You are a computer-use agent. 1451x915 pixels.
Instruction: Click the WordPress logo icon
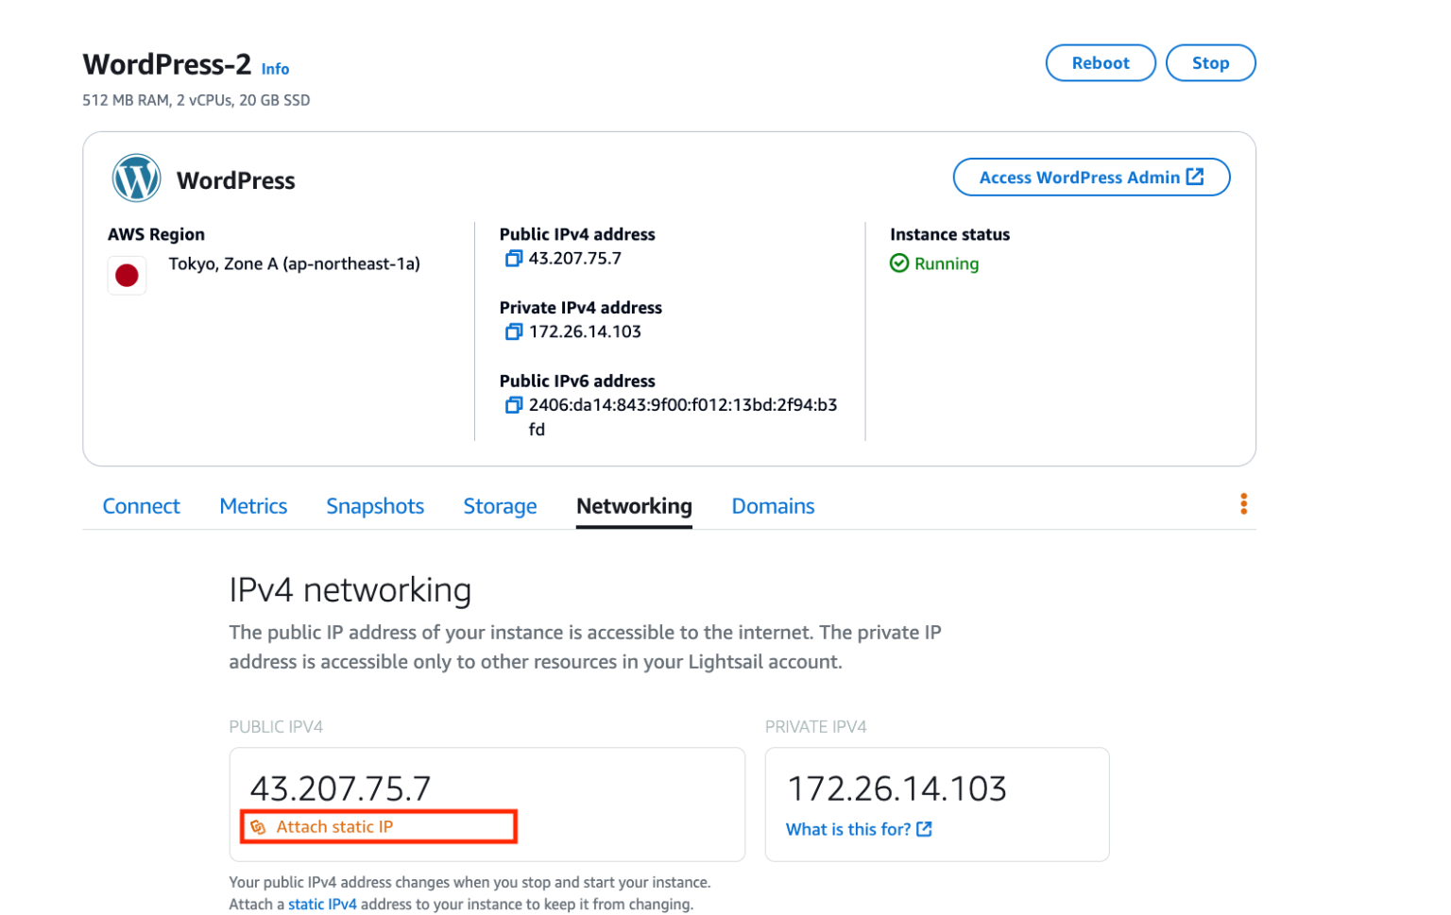[136, 178]
